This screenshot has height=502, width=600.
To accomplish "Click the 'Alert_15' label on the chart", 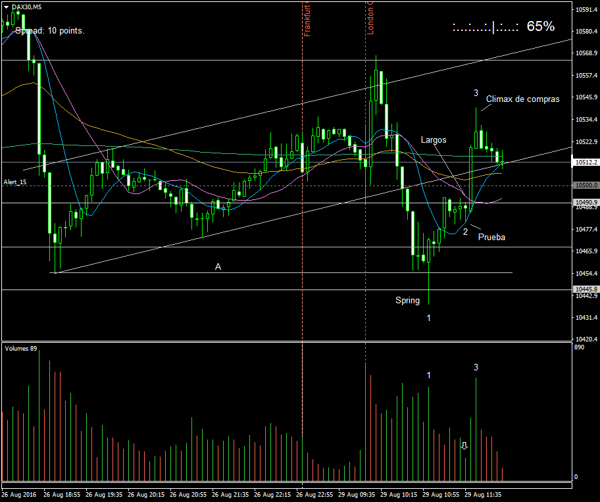I will [14, 181].
